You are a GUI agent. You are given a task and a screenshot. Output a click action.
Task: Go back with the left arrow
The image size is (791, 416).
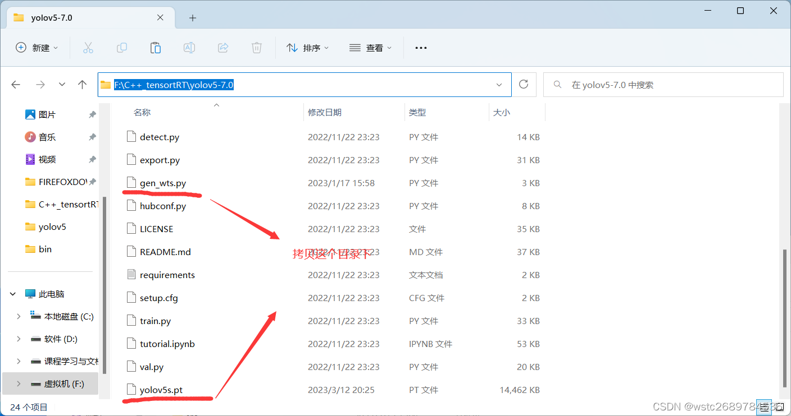point(16,85)
